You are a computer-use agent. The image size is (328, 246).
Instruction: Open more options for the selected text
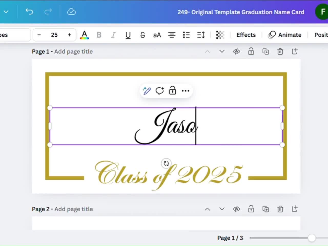(x=185, y=91)
